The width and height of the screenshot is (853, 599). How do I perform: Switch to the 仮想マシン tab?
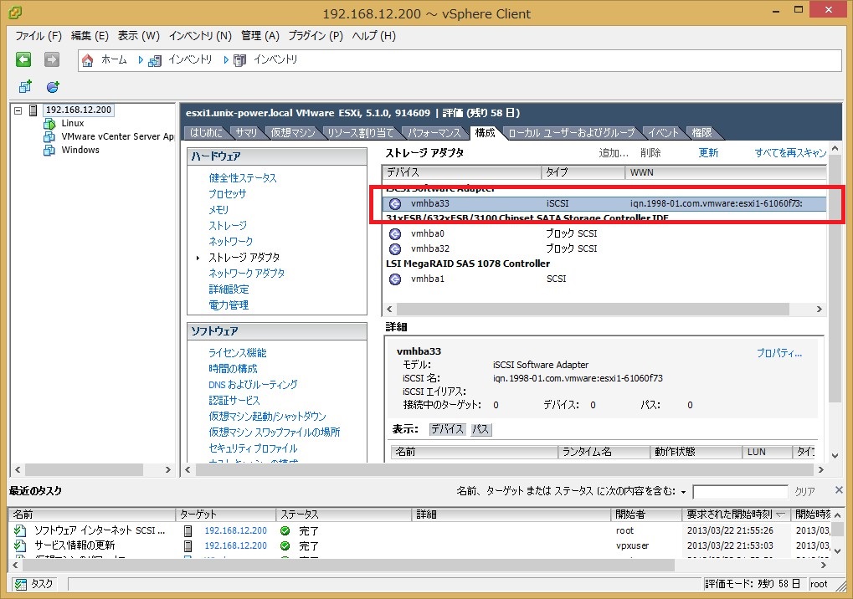coord(293,133)
